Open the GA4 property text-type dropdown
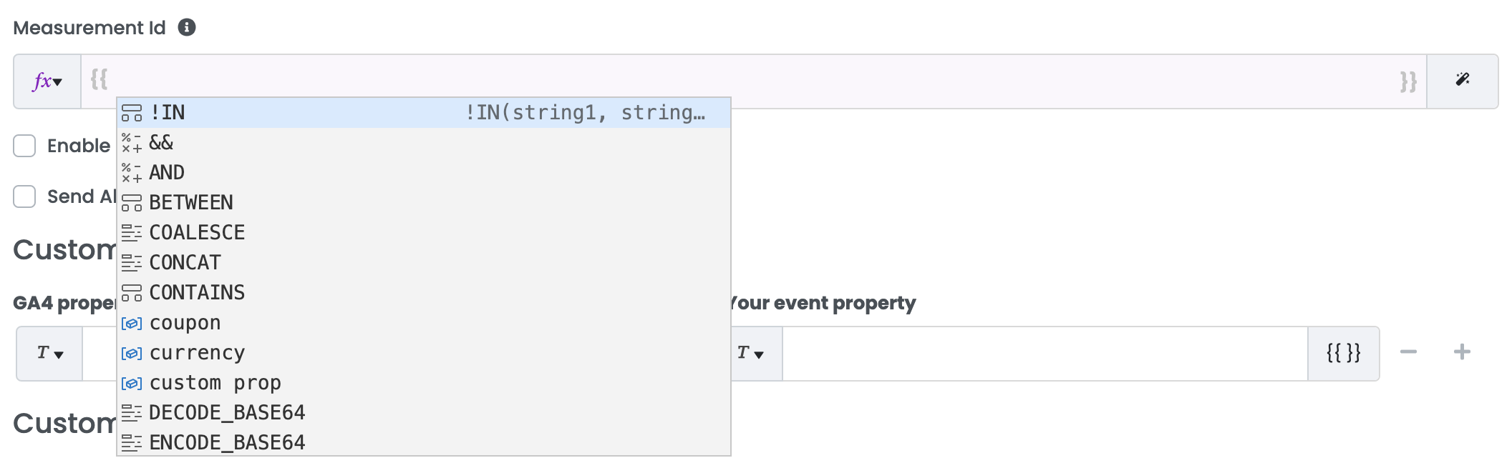1512x463 pixels. point(50,353)
